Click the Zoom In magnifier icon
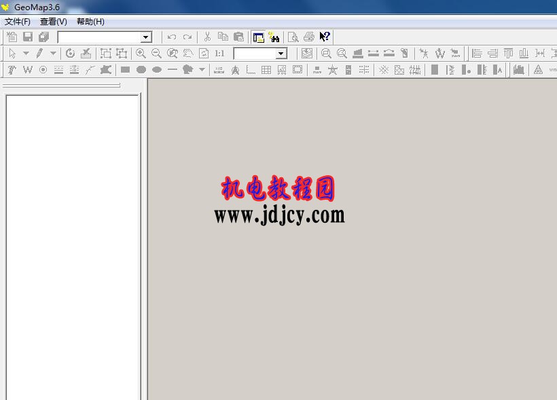The height and width of the screenshot is (400, 557). pyautogui.click(x=141, y=53)
